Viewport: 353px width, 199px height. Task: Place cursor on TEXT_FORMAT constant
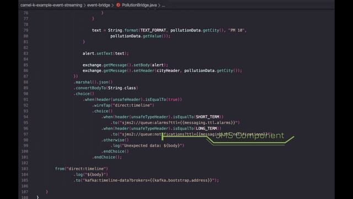pos(153,30)
